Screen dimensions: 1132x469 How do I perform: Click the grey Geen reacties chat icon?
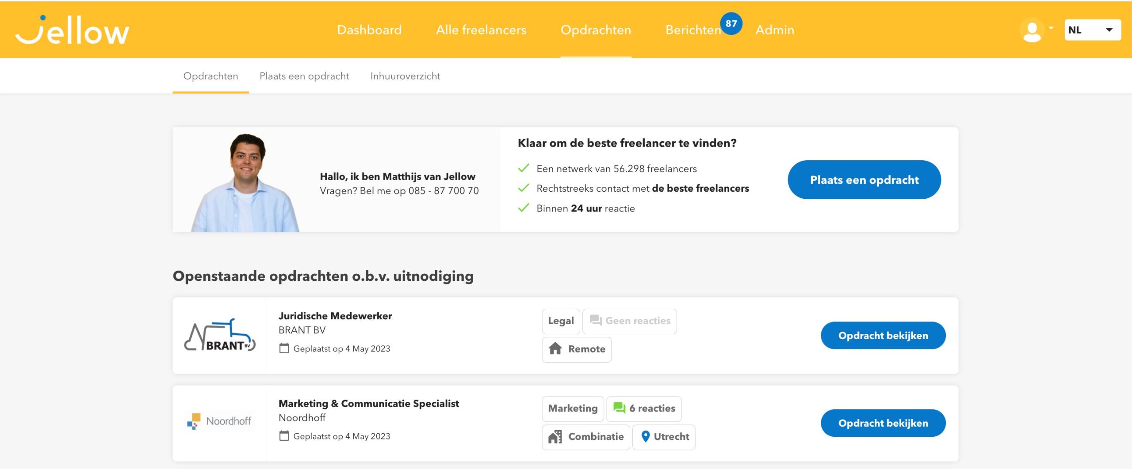(596, 321)
